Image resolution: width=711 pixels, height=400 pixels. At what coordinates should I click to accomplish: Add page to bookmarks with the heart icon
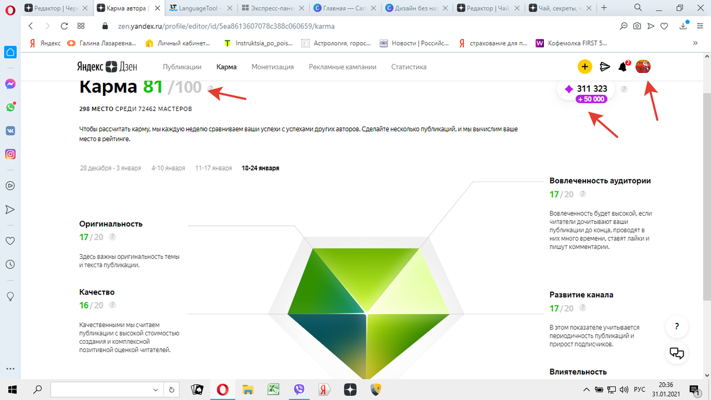tap(665, 26)
